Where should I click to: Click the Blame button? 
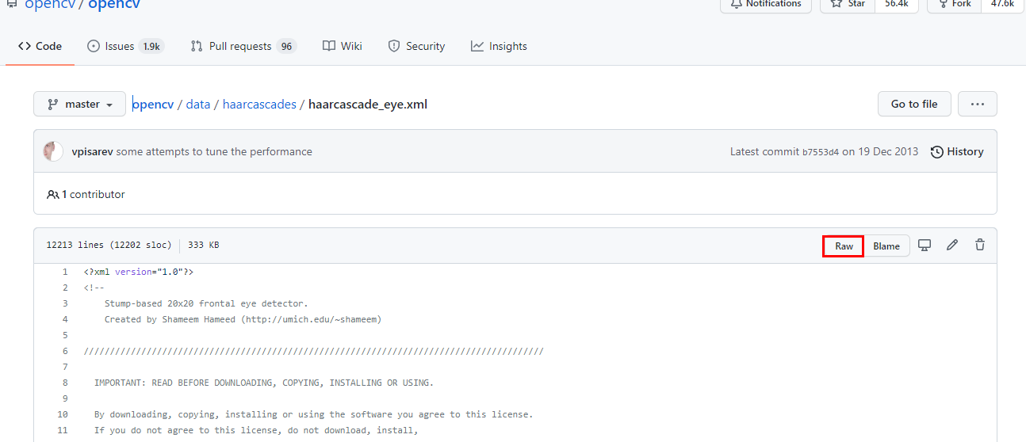886,246
